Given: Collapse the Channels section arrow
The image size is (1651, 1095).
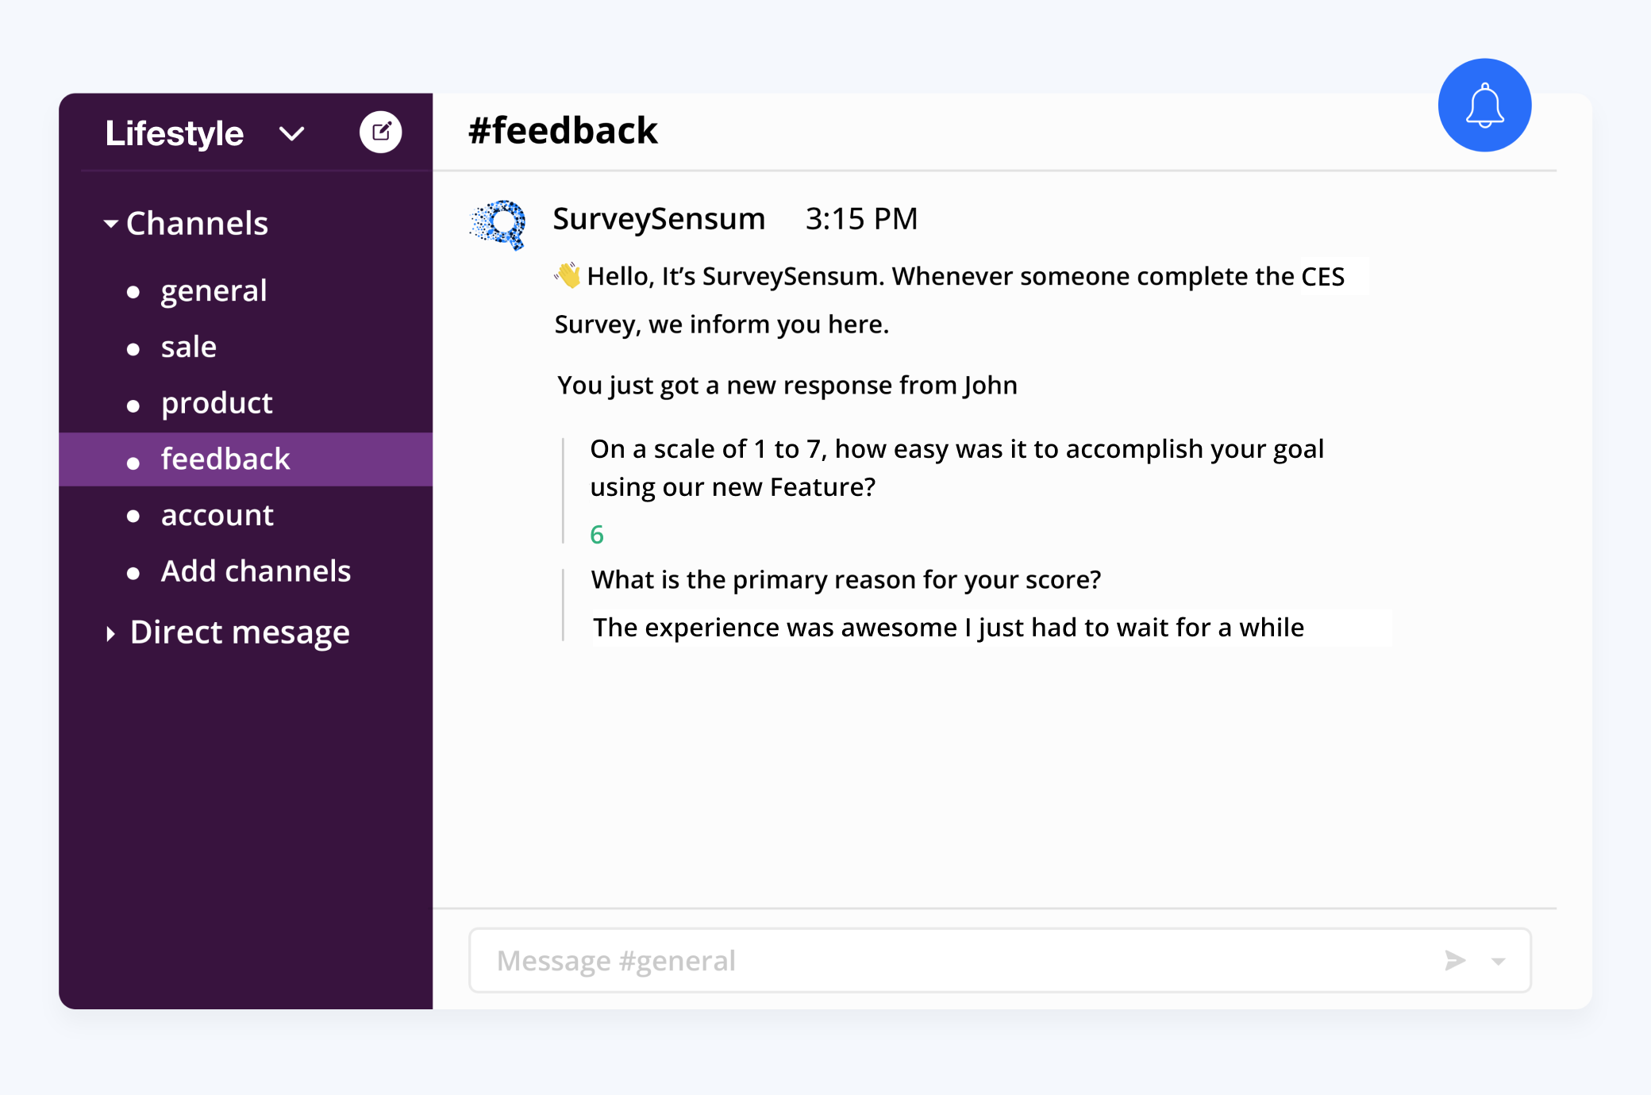Looking at the screenshot, I should coord(111,224).
